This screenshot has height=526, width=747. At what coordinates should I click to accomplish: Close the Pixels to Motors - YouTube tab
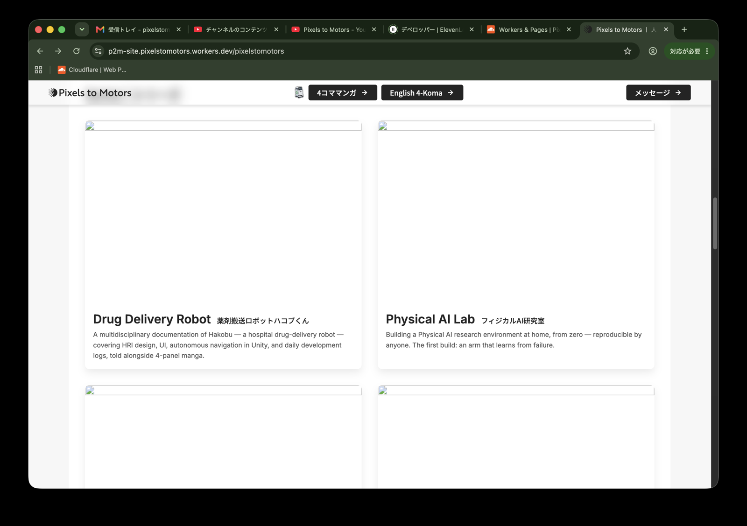point(374,29)
